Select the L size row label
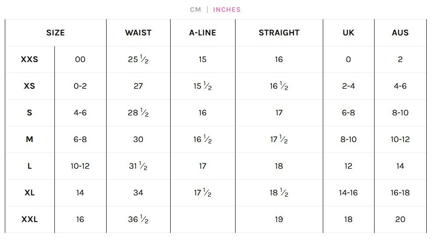The width and height of the screenshot is (432, 243). click(29, 166)
